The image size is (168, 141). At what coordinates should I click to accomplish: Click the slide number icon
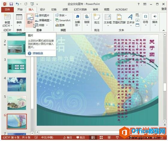[x=137, y=20]
